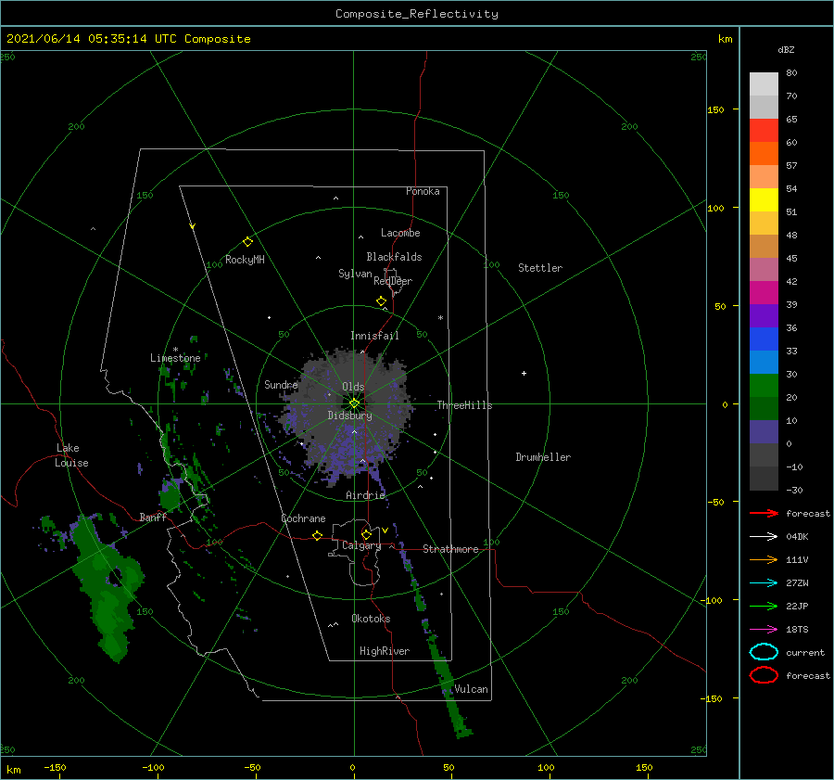834x780 pixels.
Task: Click the yellow diamond marker inside Calgary outline
Action: pyautogui.click(x=366, y=534)
